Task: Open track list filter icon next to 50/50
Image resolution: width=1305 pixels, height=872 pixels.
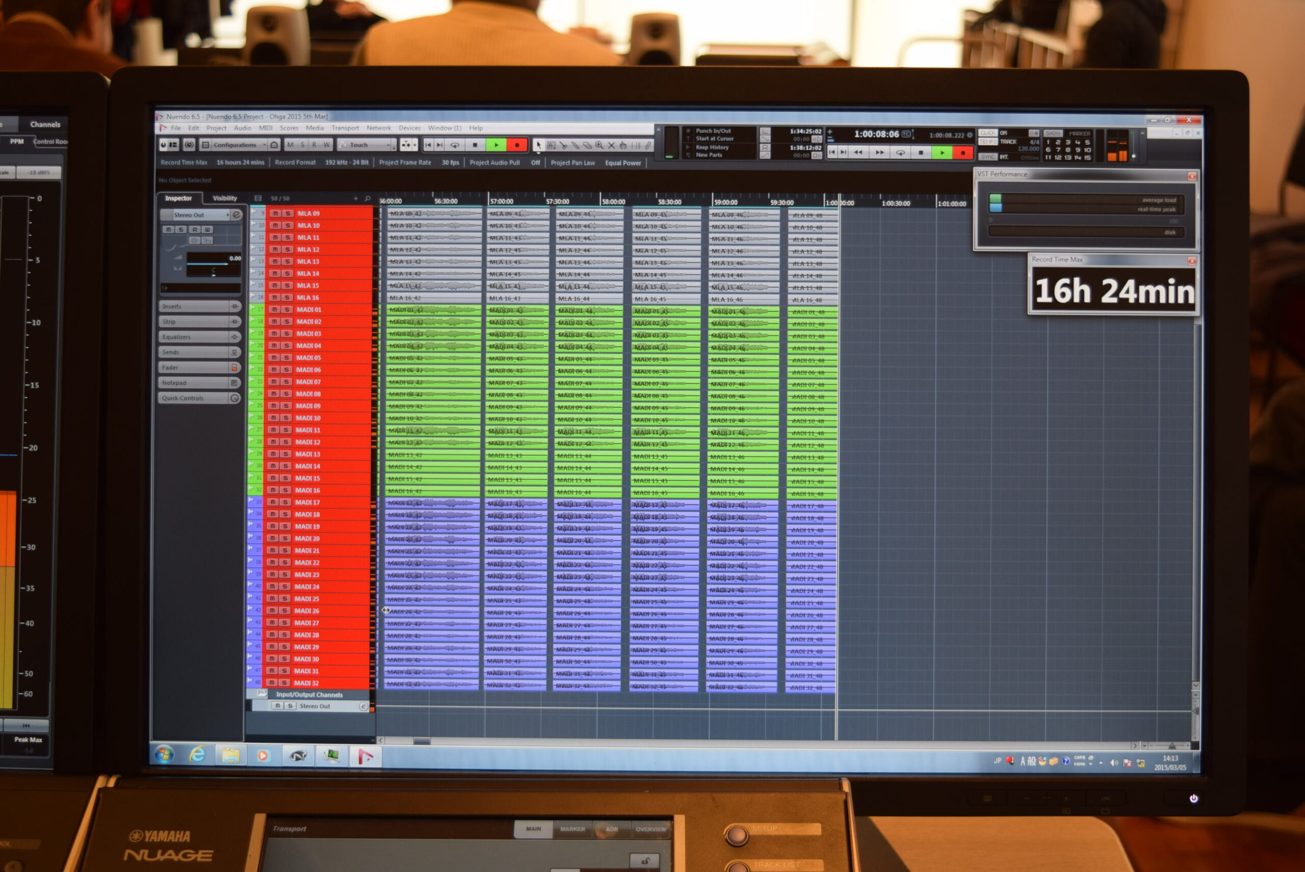Action: pyautogui.click(x=257, y=198)
